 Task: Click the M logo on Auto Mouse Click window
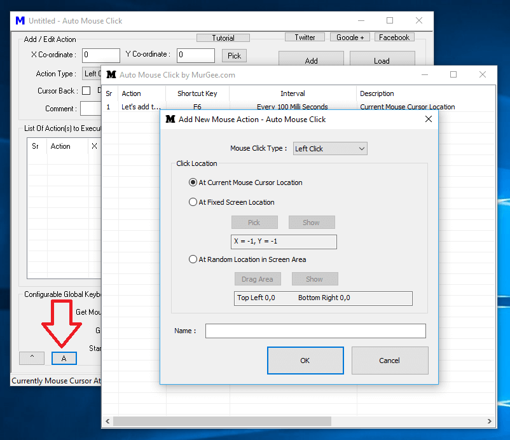pyautogui.click(x=111, y=75)
